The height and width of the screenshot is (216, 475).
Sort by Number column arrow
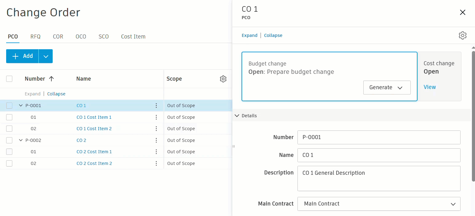[x=51, y=79]
